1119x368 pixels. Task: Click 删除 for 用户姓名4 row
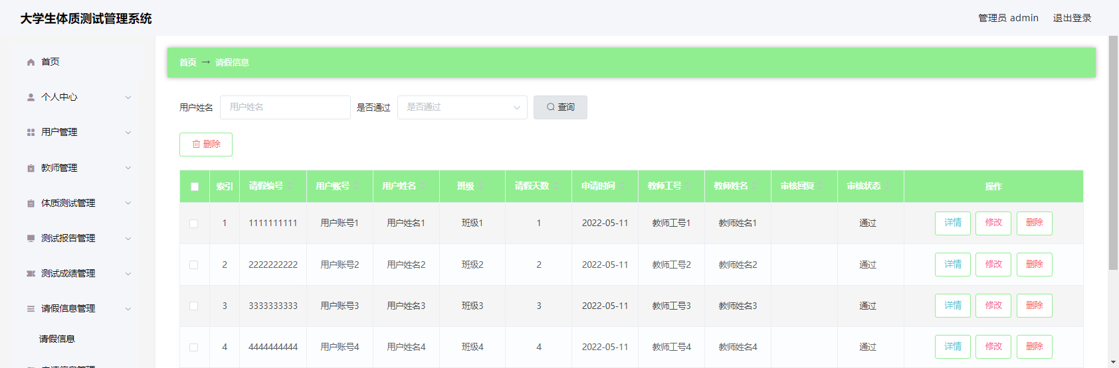[x=1035, y=347]
